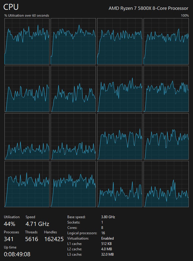Click the Cores value 8
The image size is (193, 261).
tap(102, 227)
